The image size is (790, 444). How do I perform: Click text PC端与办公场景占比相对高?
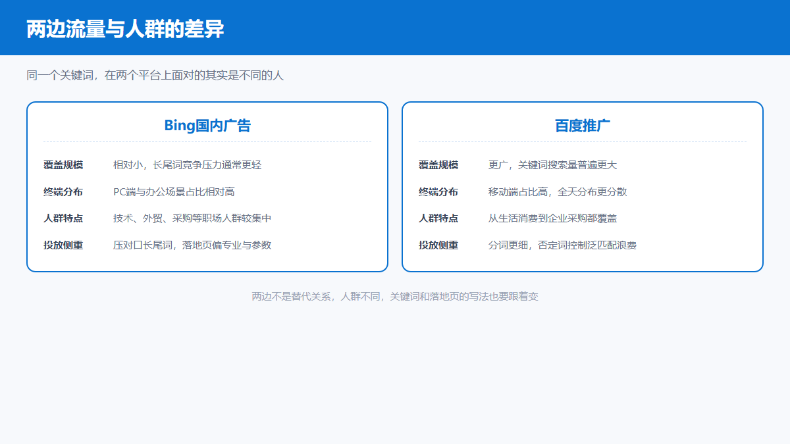pos(174,192)
